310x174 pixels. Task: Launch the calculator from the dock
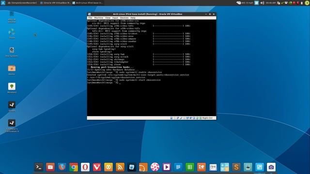(225, 167)
